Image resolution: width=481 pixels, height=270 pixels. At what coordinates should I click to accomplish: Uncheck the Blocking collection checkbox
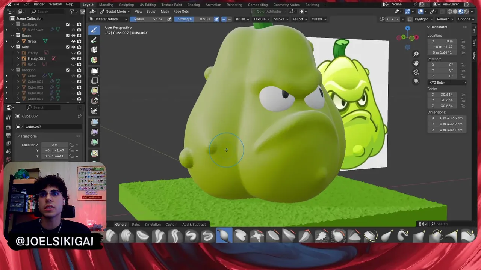point(68,70)
